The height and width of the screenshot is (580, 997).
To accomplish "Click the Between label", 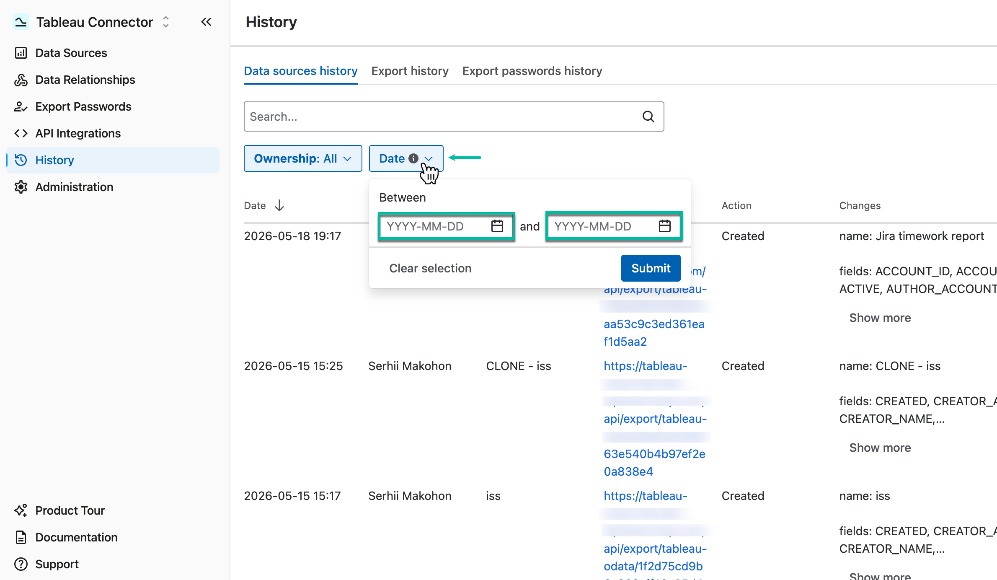I will tap(402, 197).
